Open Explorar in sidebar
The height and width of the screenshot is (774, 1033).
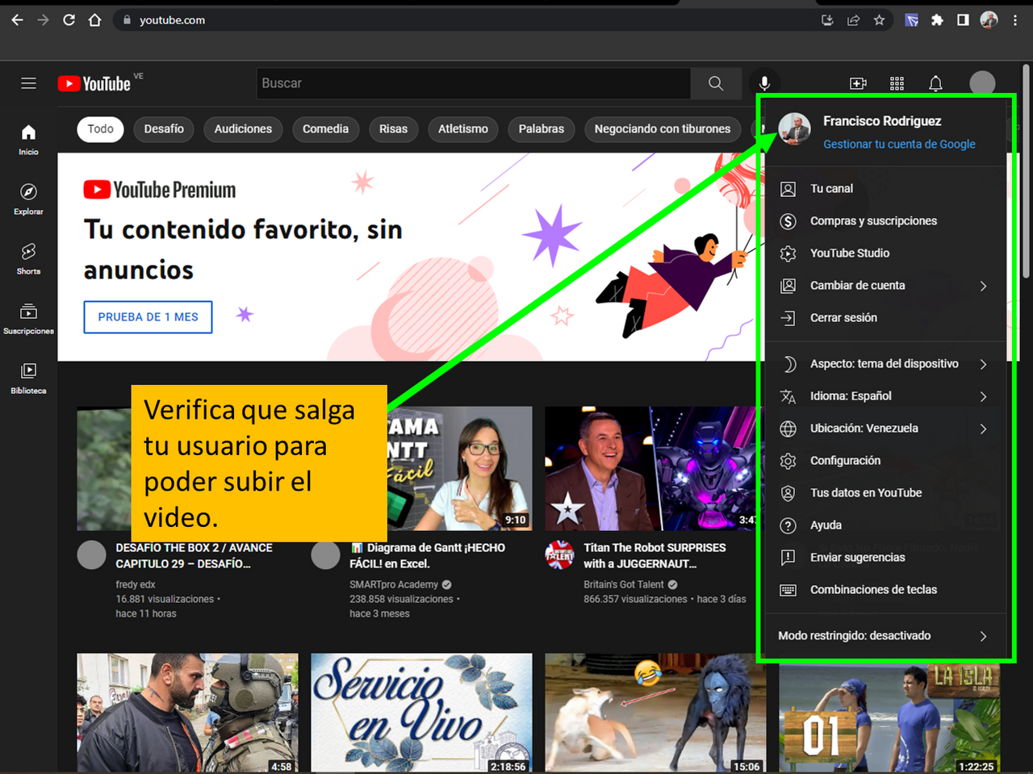click(28, 199)
